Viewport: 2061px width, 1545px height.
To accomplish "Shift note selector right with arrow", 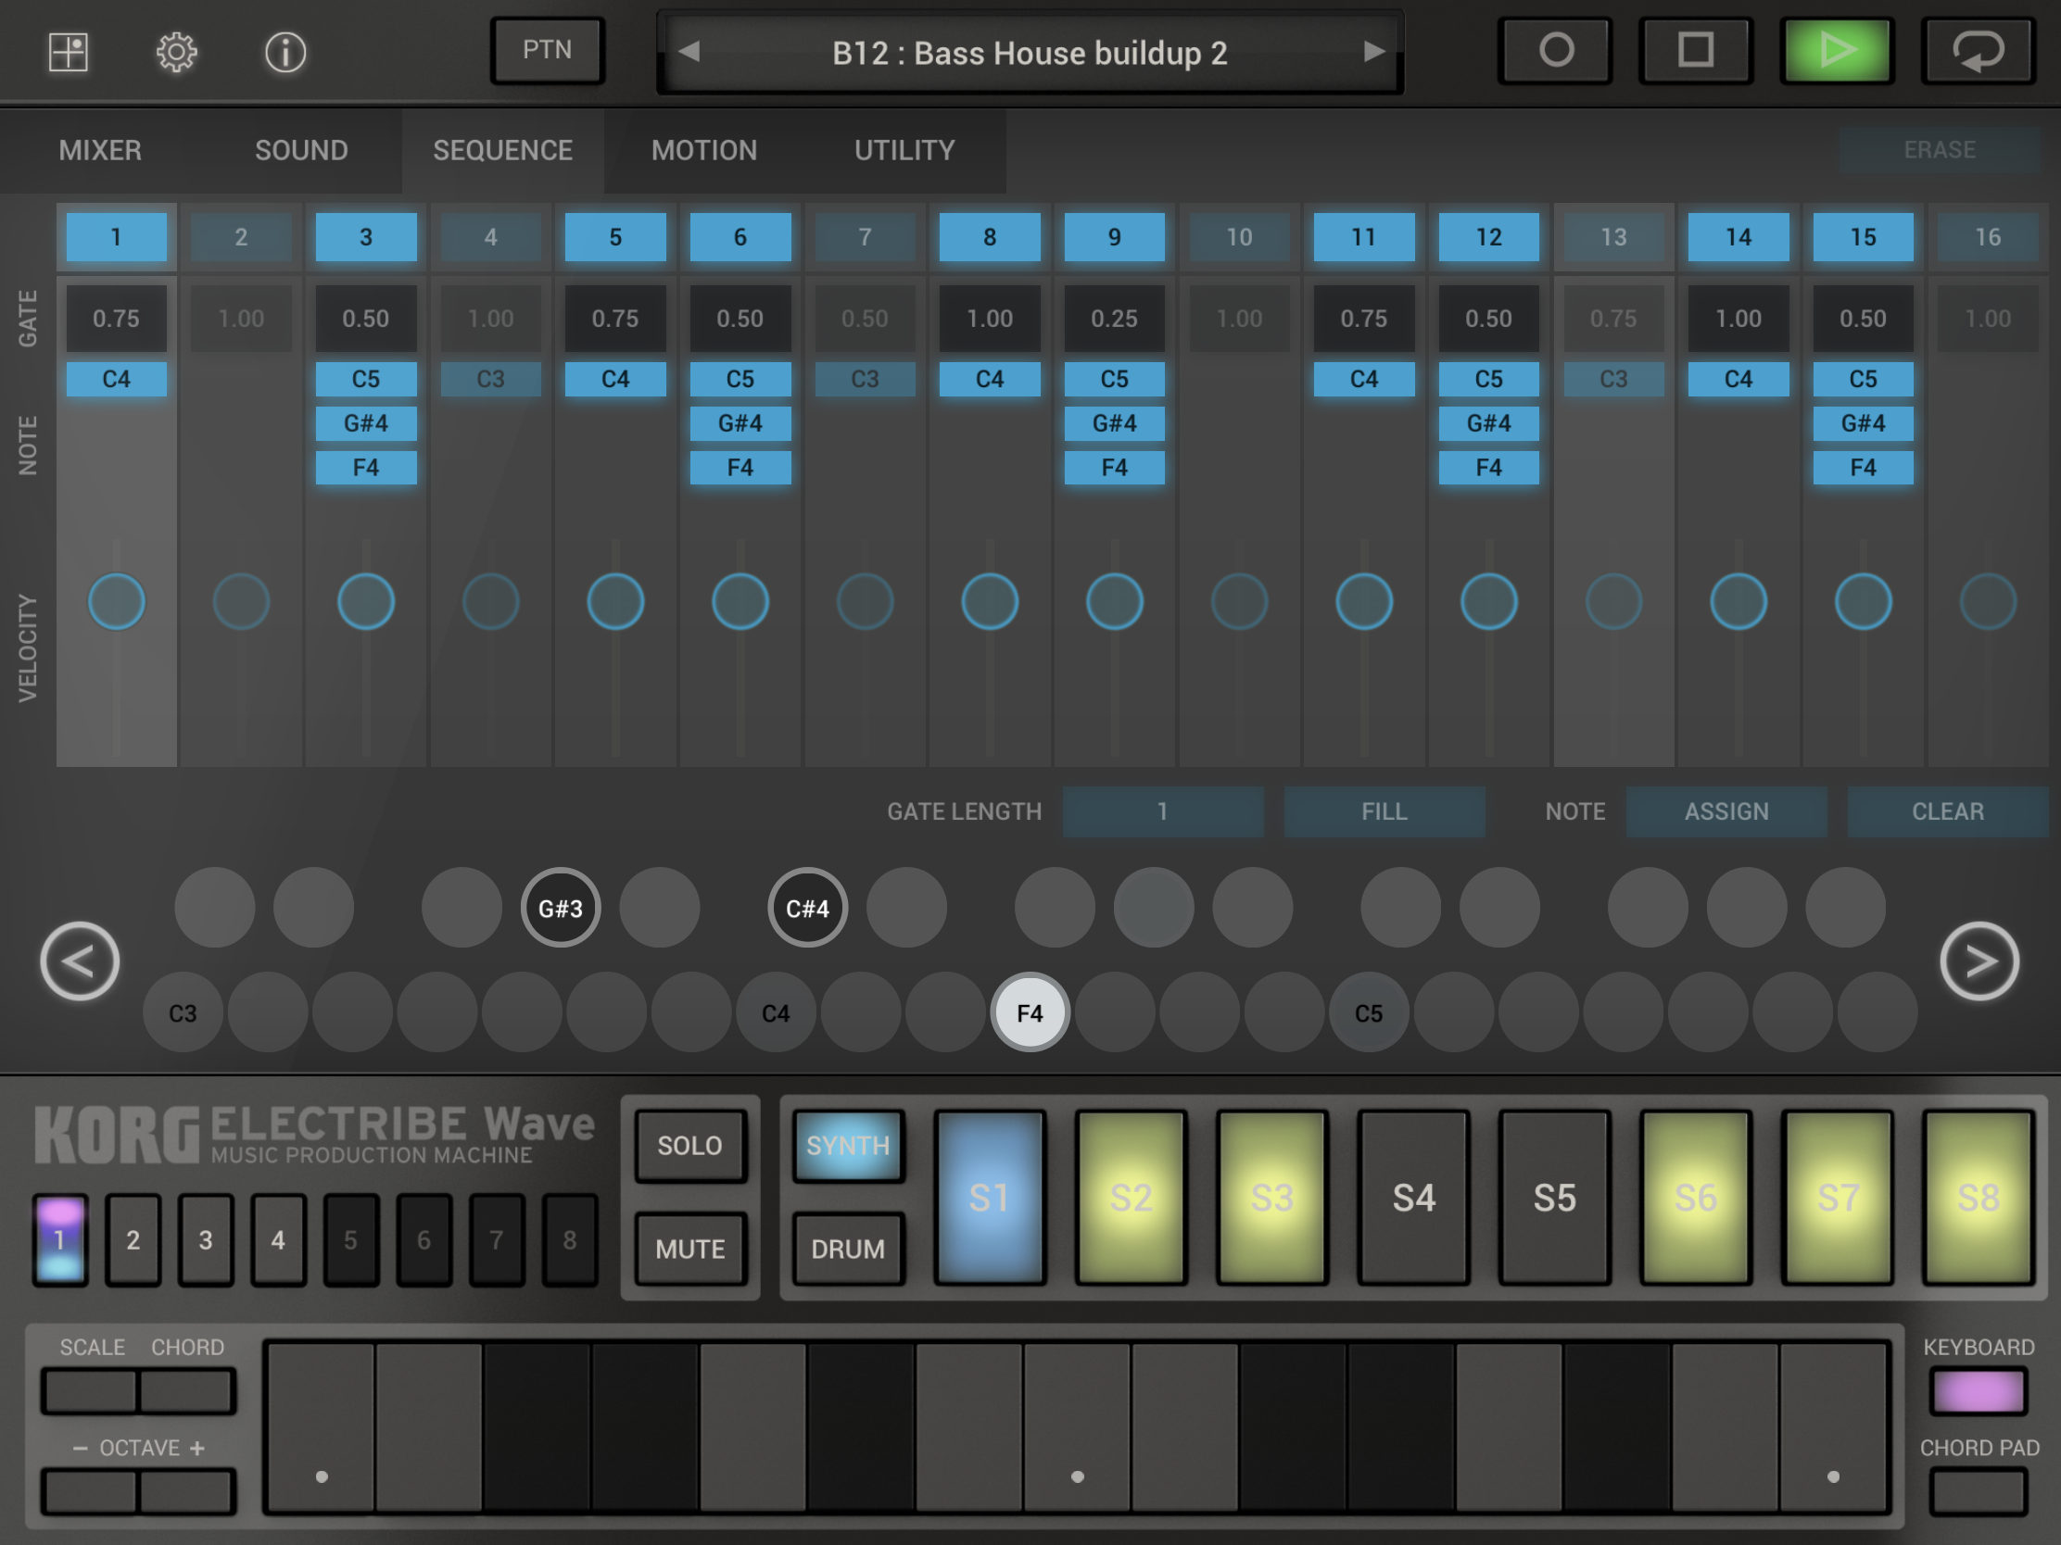I will (1980, 961).
